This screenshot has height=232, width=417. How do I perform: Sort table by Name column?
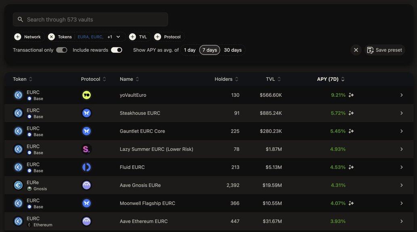coord(129,79)
